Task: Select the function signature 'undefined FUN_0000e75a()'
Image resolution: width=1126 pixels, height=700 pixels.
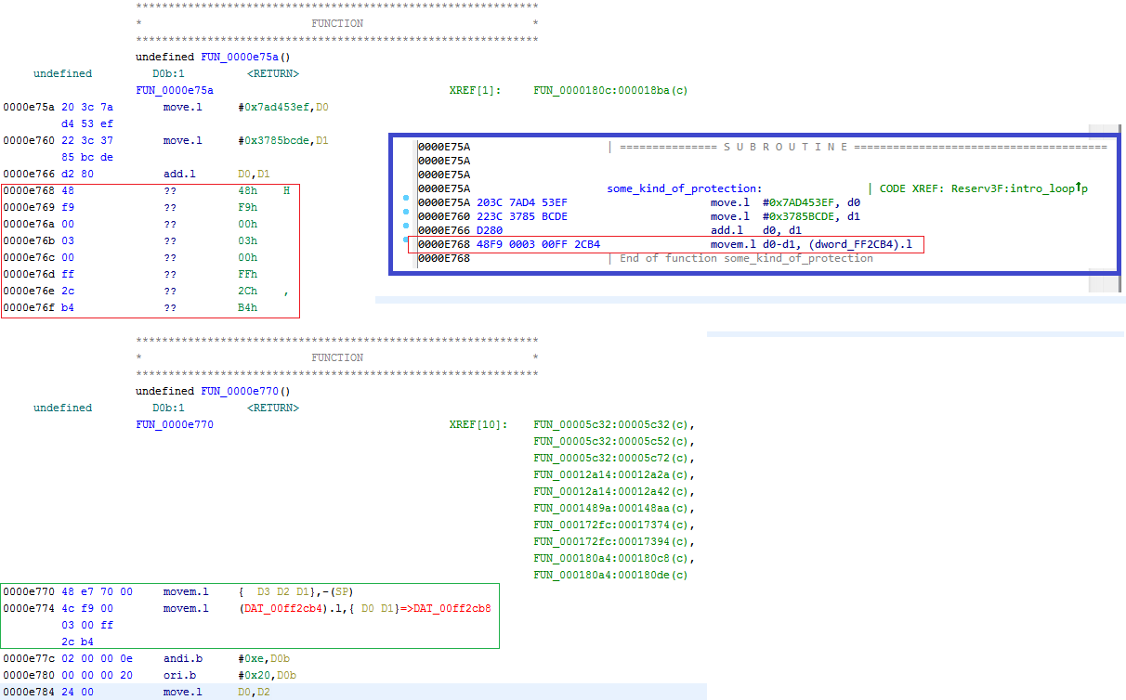Action: click(x=213, y=57)
